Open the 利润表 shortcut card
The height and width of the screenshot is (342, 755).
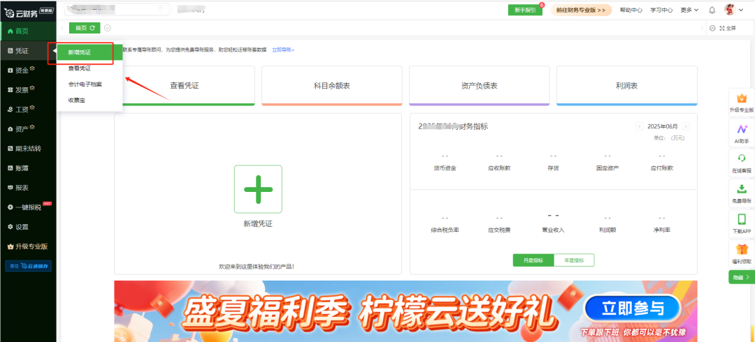[626, 86]
